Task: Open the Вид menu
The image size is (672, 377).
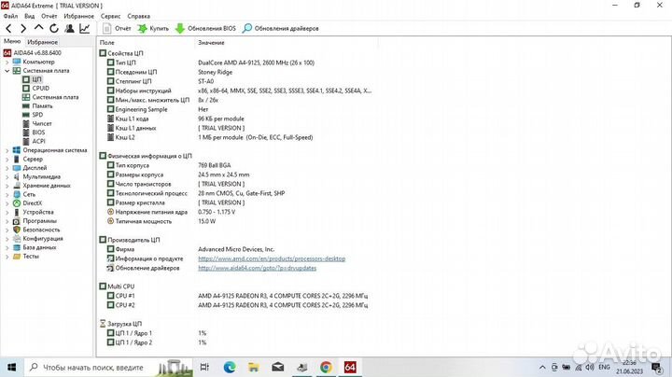Action: tap(30, 16)
